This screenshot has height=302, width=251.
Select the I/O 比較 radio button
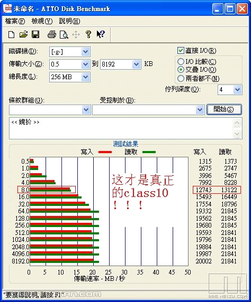click(x=181, y=62)
